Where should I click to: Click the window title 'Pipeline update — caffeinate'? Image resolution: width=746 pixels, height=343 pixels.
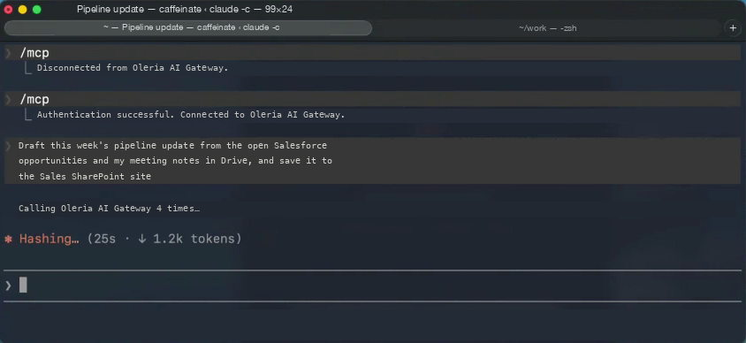[x=185, y=9]
